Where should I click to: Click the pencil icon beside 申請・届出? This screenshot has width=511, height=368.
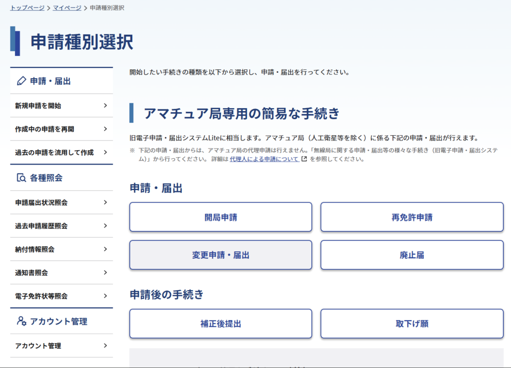[21, 81]
